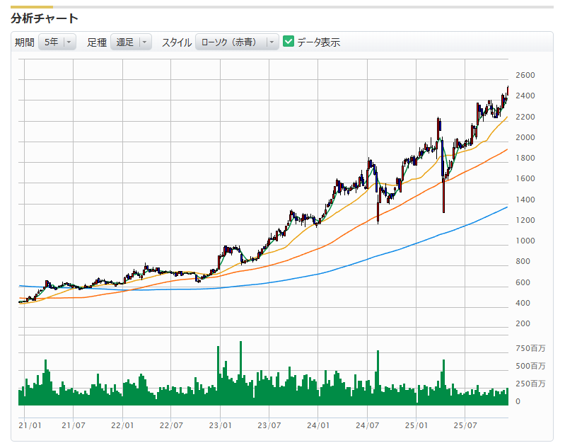Click the 分析チャート heading
565x443 pixels.
pyautogui.click(x=45, y=18)
